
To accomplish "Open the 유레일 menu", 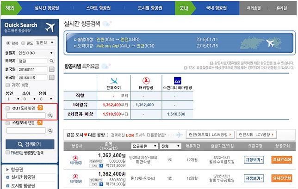I will point(282,8).
